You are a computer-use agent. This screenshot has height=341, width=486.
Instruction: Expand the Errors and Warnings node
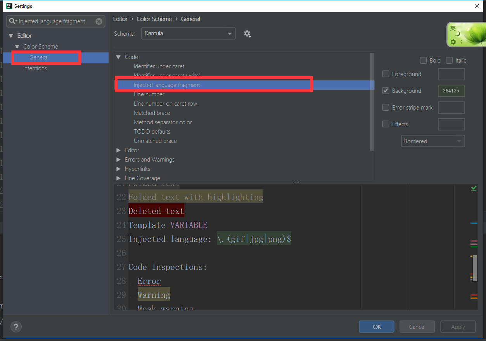(119, 160)
